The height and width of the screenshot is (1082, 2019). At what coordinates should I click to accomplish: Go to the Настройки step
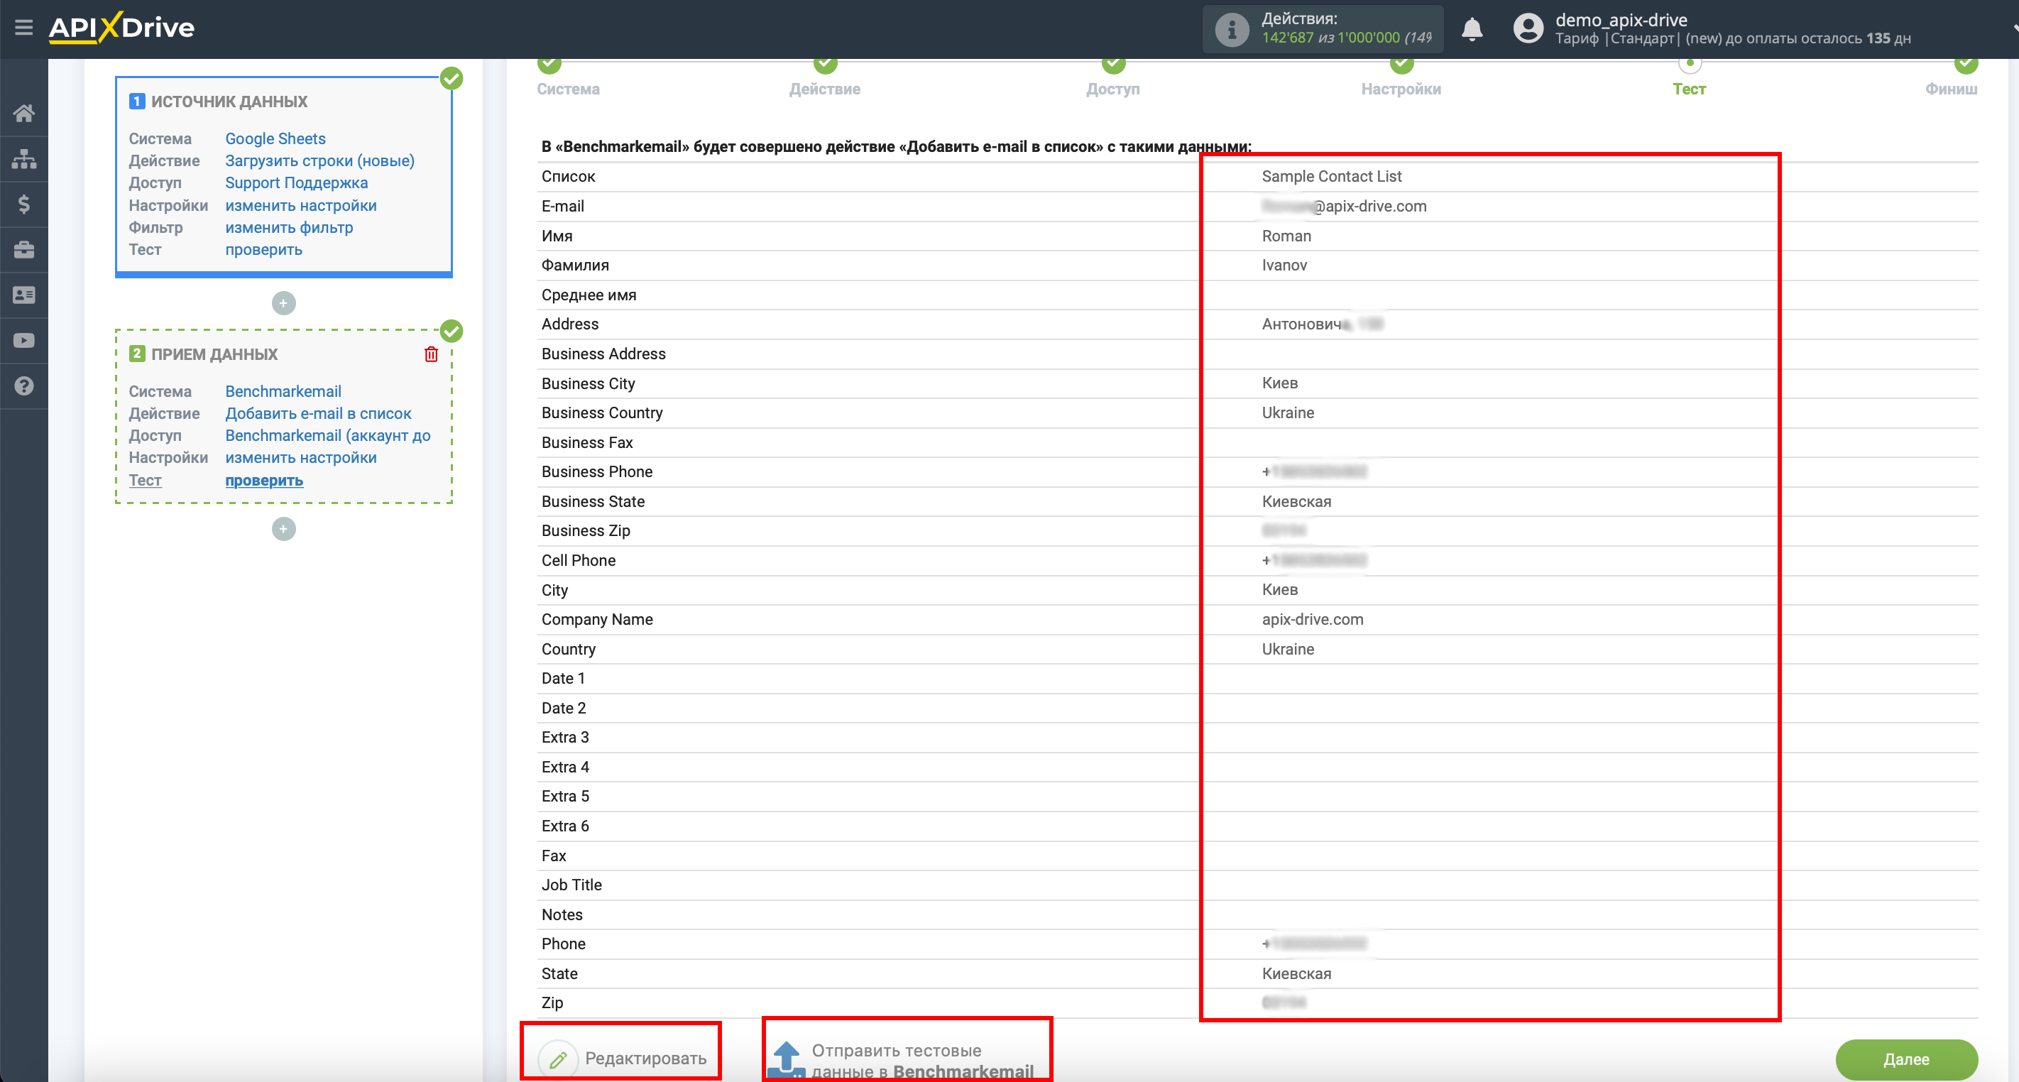click(1401, 89)
